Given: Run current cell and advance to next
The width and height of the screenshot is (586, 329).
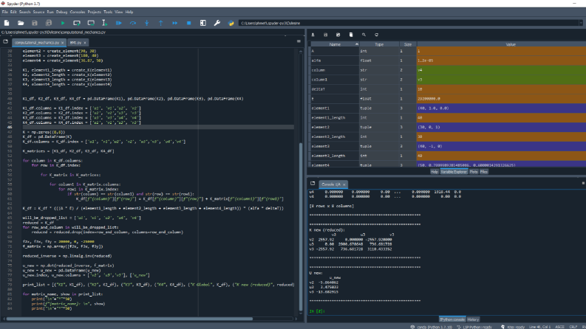Looking at the screenshot, I should [x=91, y=23].
